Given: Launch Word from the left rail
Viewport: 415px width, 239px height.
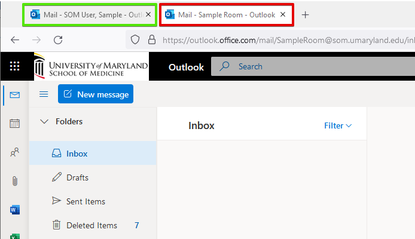Looking at the screenshot, I should pyautogui.click(x=15, y=210).
